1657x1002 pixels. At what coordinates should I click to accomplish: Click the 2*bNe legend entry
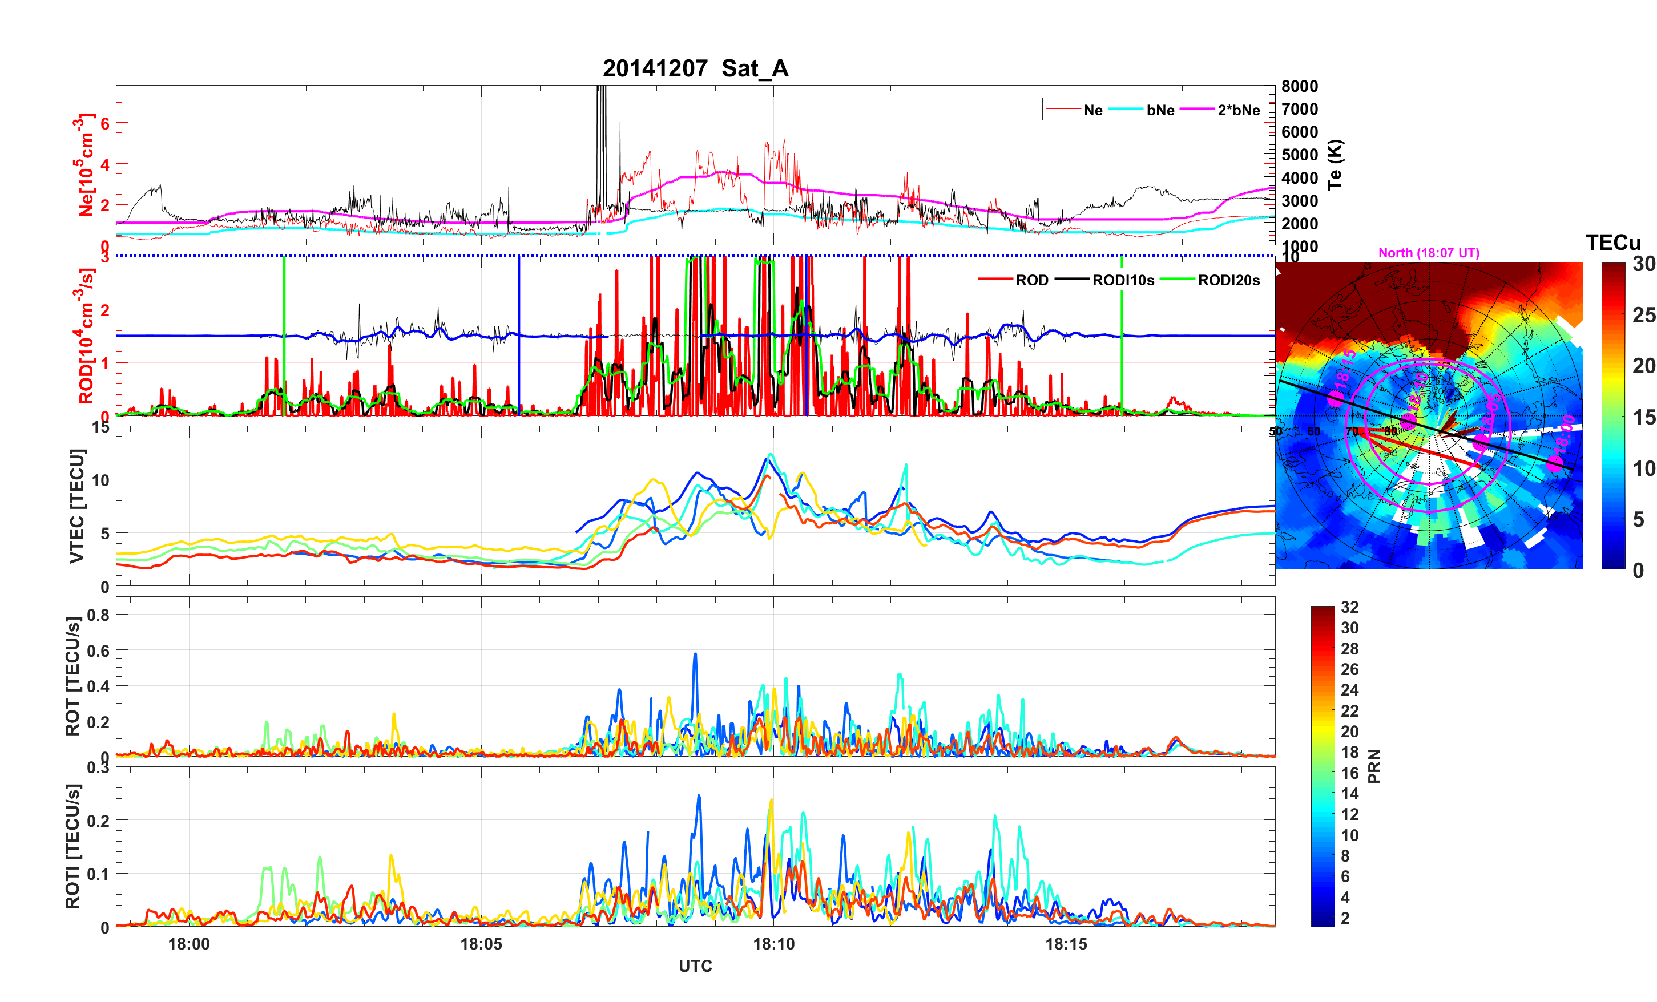pos(1238,110)
